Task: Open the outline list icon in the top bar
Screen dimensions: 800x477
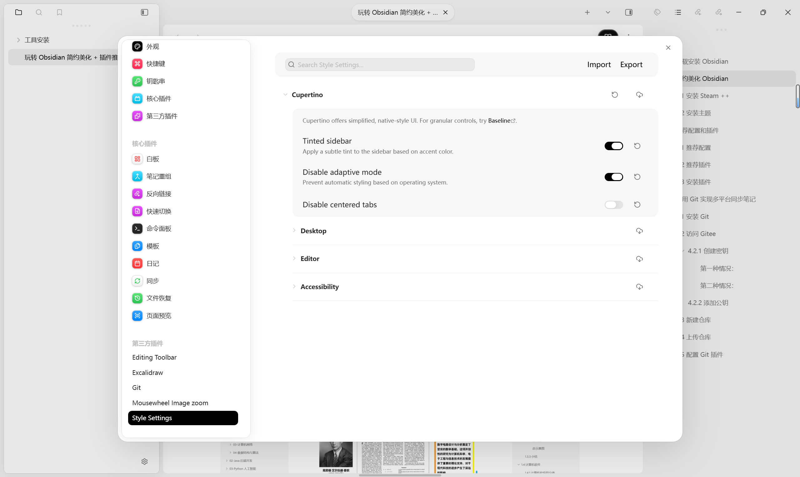Action: coord(678,12)
